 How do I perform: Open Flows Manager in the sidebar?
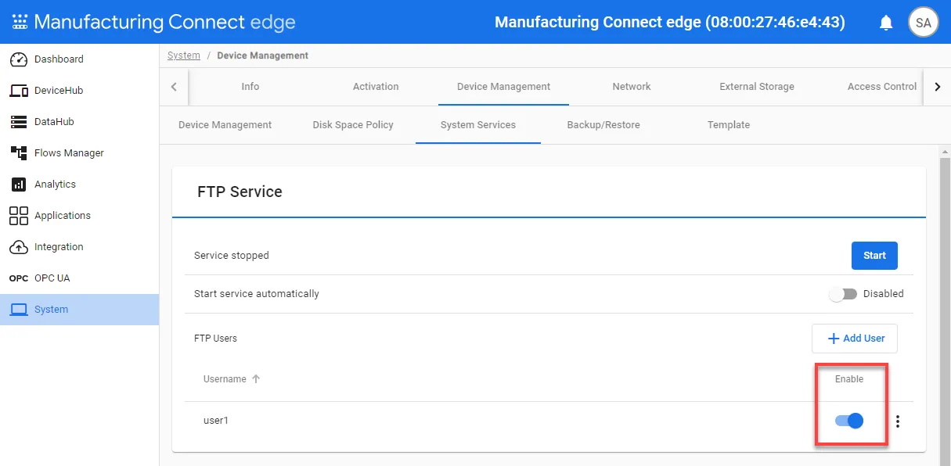coord(80,153)
